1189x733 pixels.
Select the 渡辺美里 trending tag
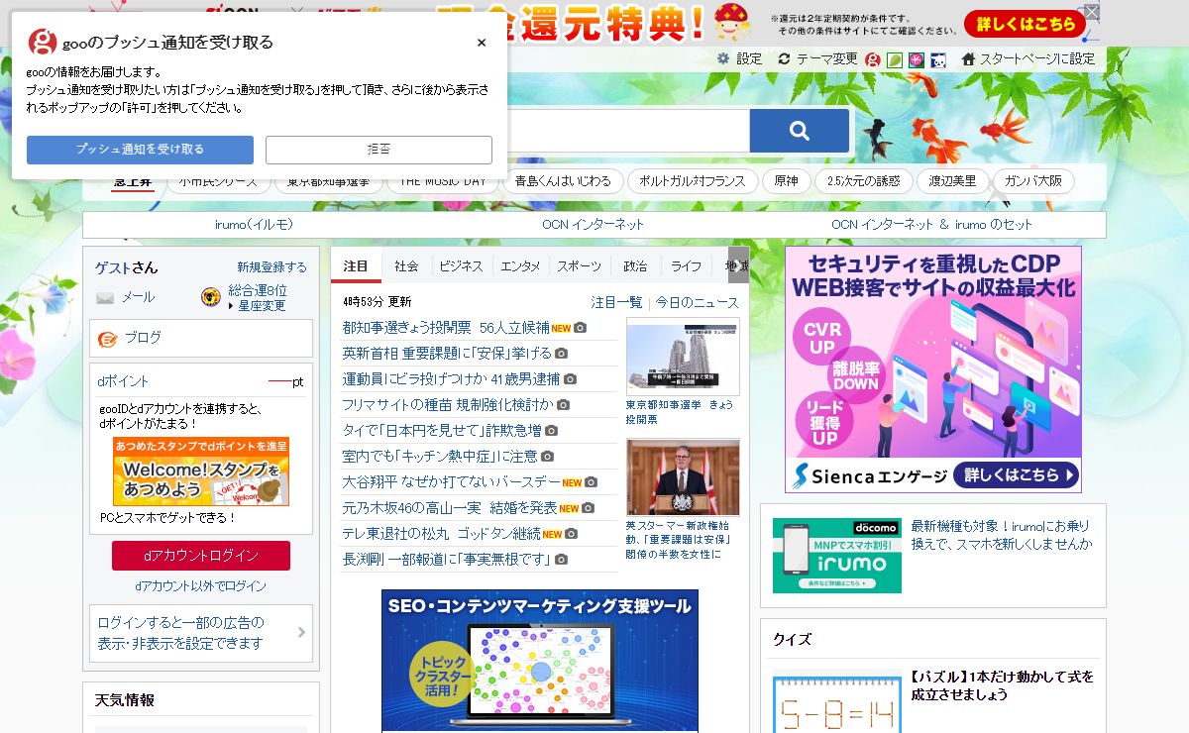(952, 181)
